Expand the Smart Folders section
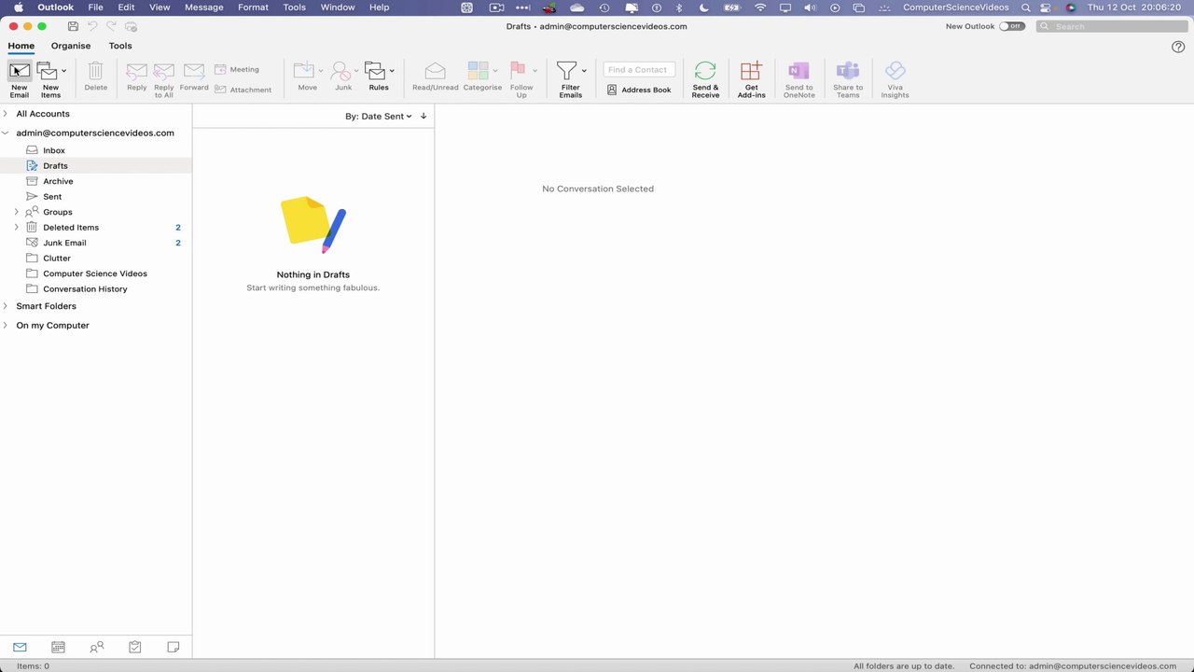This screenshot has height=672, width=1194. pyautogui.click(x=6, y=306)
